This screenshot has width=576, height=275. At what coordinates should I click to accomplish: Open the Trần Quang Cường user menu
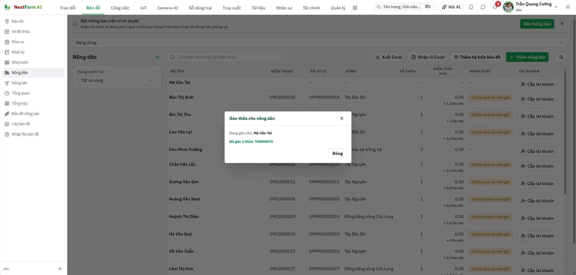(x=531, y=7)
